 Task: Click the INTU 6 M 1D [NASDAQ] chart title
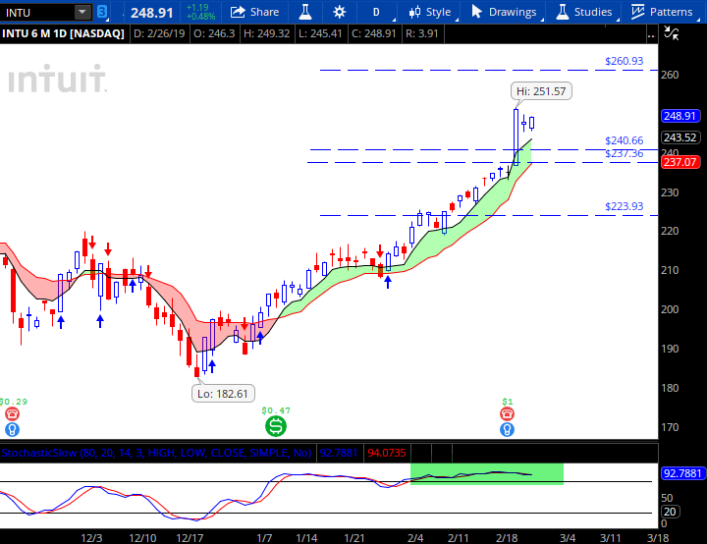pos(63,33)
